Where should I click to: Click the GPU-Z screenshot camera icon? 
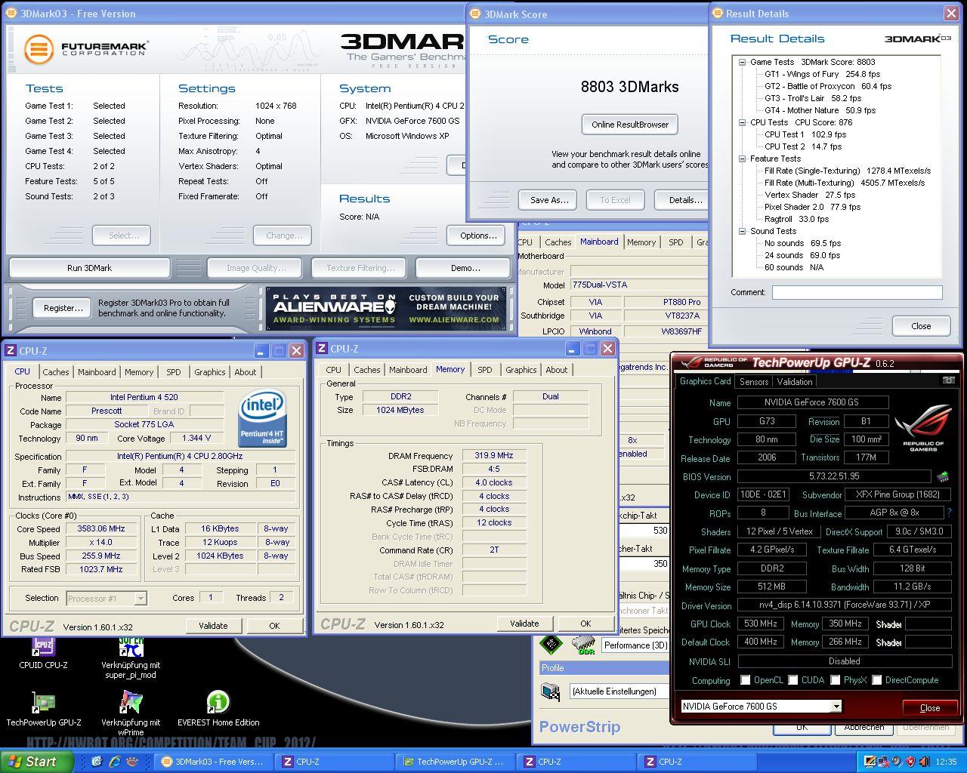pyautogui.click(x=948, y=380)
